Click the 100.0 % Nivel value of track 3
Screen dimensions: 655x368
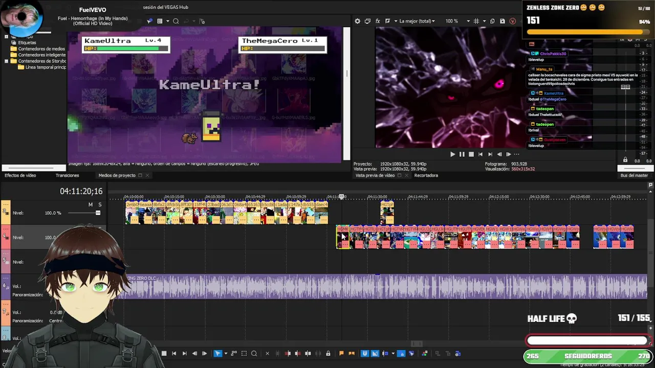(x=52, y=213)
